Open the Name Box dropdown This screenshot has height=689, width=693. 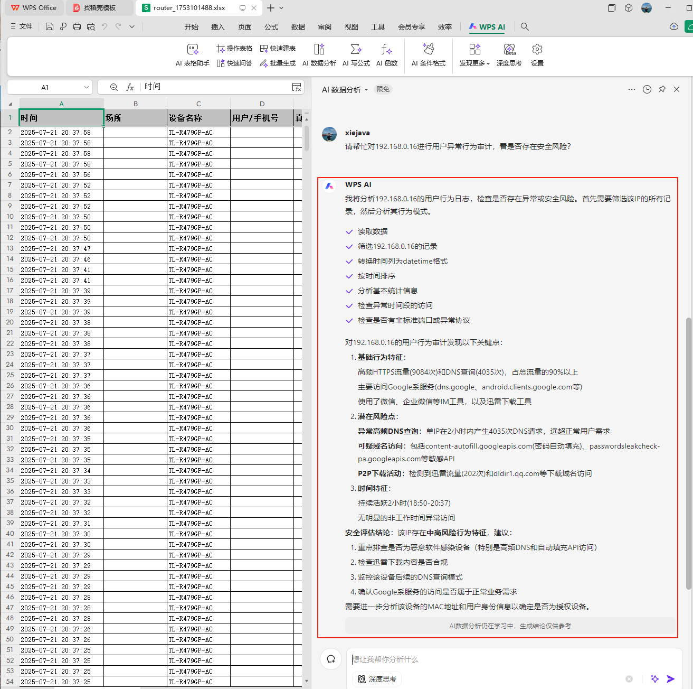pyautogui.click(x=87, y=87)
